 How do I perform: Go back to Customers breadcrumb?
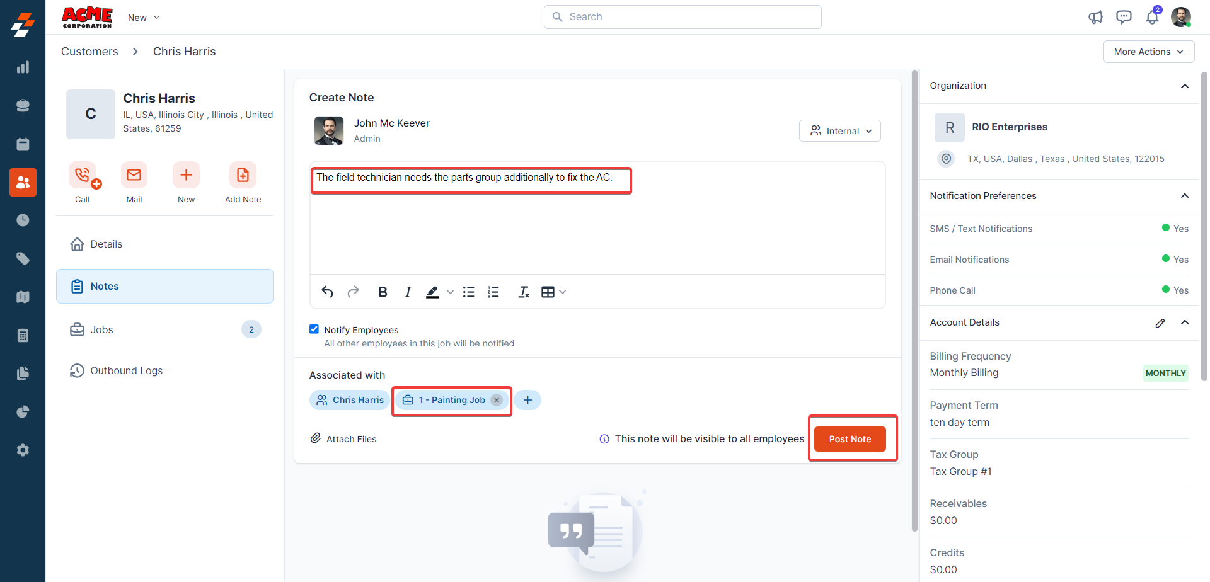tap(89, 52)
